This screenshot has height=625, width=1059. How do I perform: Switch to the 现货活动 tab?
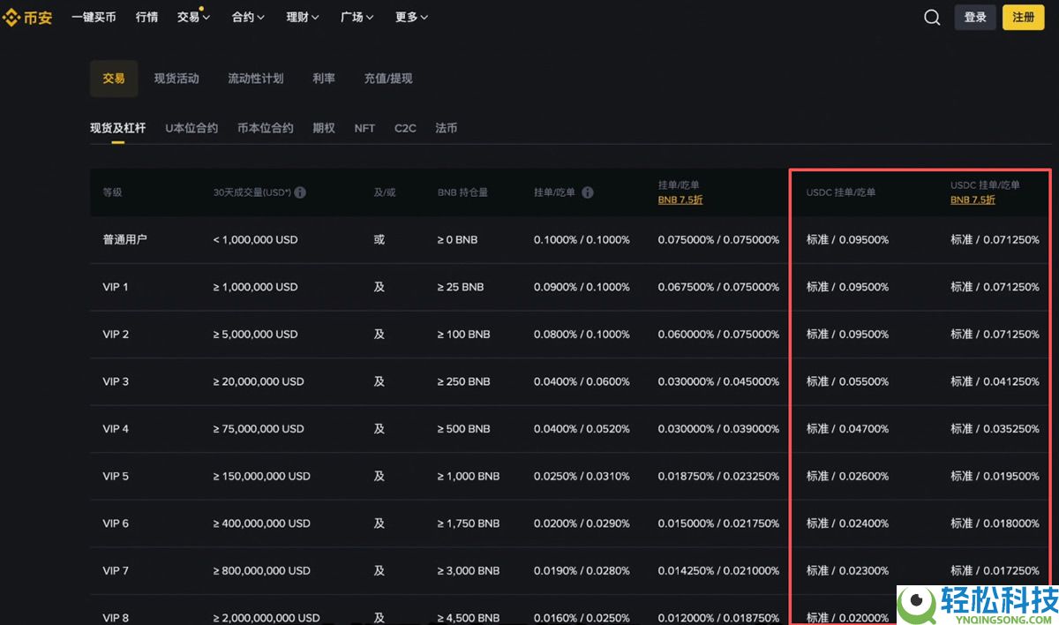coord(176,78)
